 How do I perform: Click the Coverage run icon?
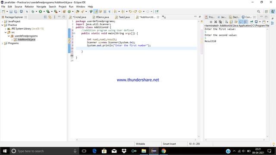click(48, 12)
